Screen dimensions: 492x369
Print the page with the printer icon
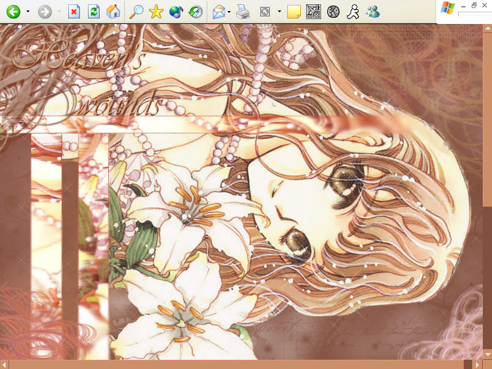242,12
